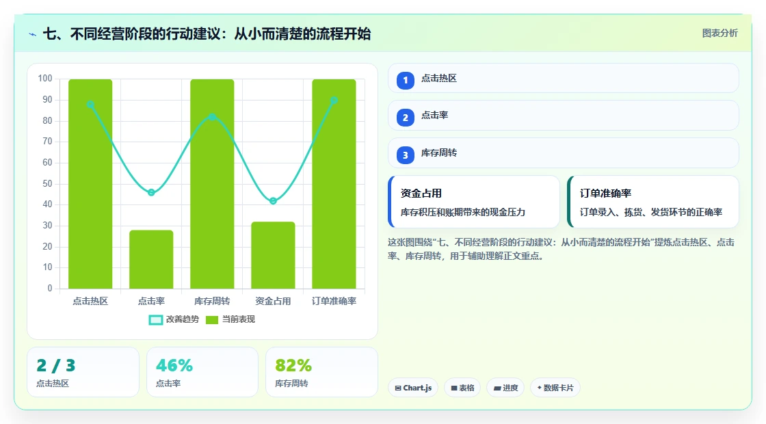Click the 50 y-axis label

pyautogui.click(x=47, y=184)
